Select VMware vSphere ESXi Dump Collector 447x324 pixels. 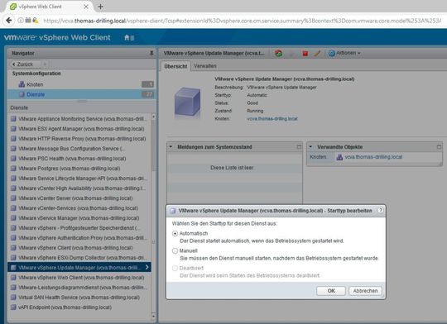pos(79,258)
